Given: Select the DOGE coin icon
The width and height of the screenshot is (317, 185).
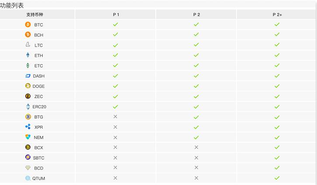Looking at the screenshot, I should (28, 86).
